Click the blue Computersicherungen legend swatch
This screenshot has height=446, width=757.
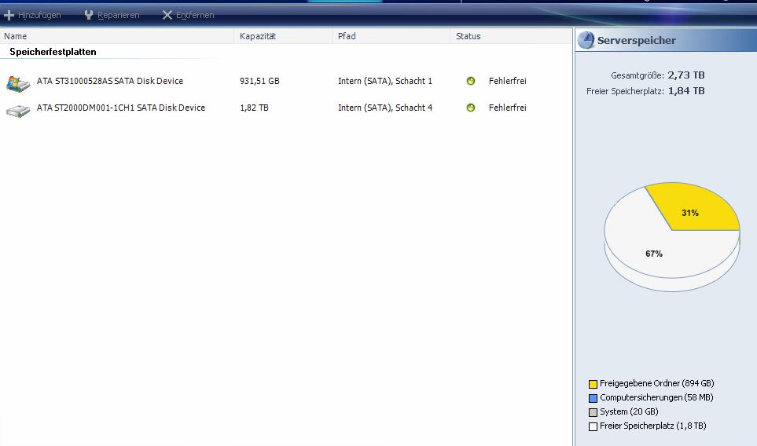[593, 398]
